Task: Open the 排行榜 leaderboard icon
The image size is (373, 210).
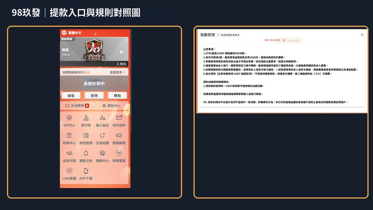Action: pyautogui.click(x=86, y=118)
